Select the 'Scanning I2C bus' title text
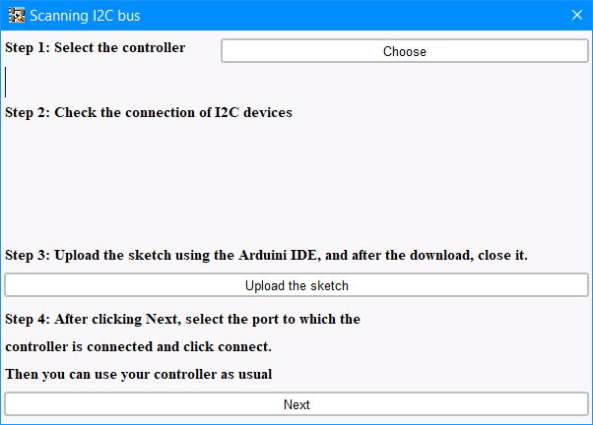 (x=85, y=16)
